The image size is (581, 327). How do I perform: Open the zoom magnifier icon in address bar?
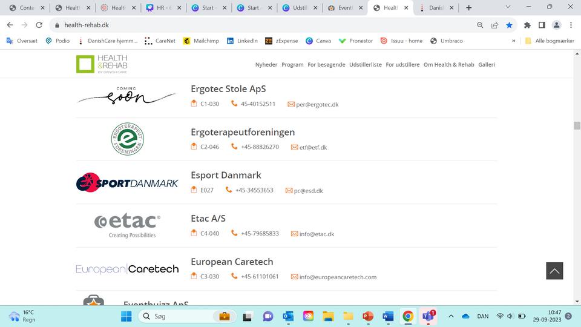(480, 25)
